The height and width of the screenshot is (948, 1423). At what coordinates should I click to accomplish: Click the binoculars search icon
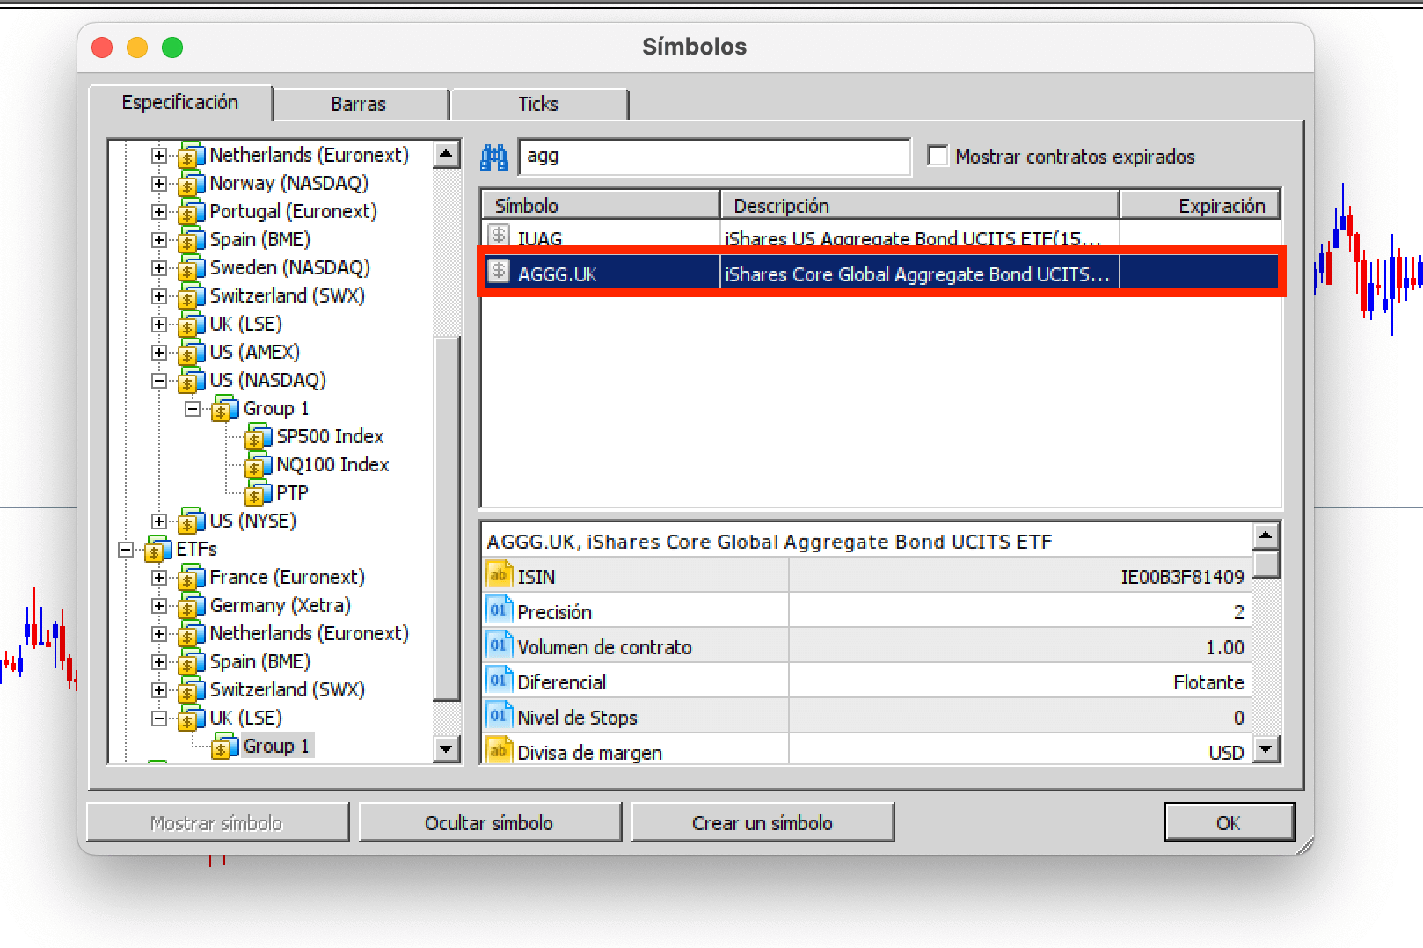(x=493, y=157)
